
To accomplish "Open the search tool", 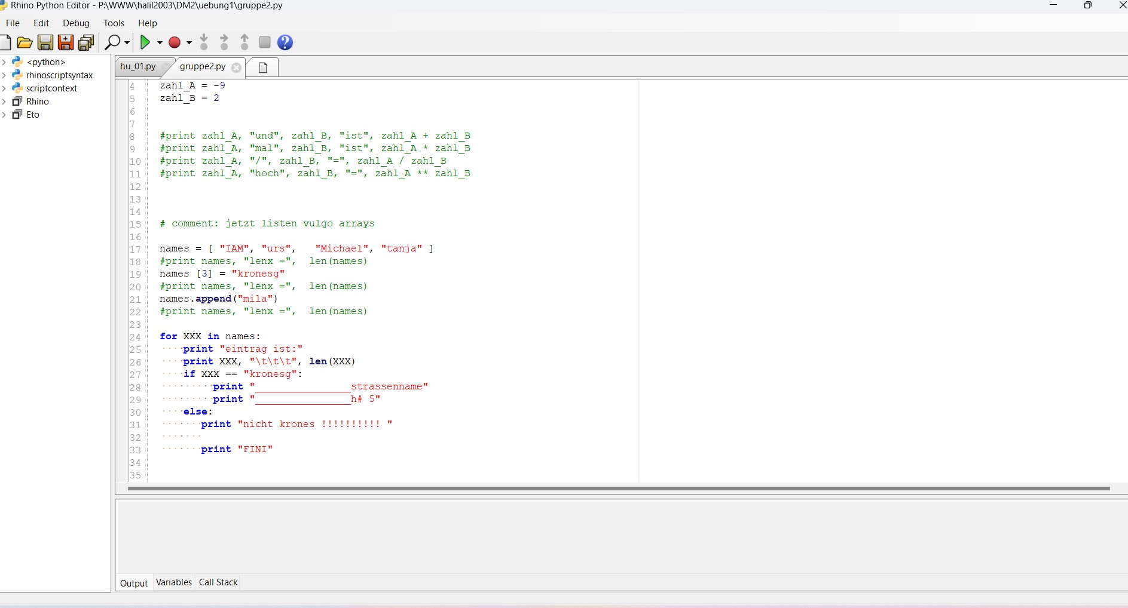I will 114,42.
